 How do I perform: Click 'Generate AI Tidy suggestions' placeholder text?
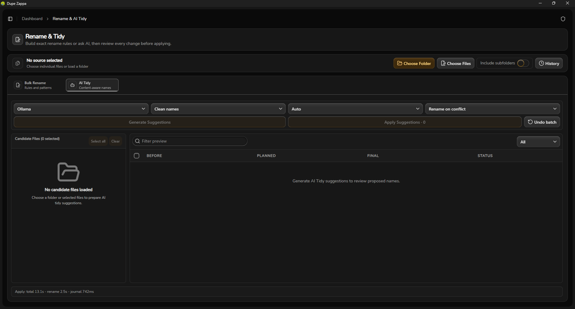pos(346,181)
